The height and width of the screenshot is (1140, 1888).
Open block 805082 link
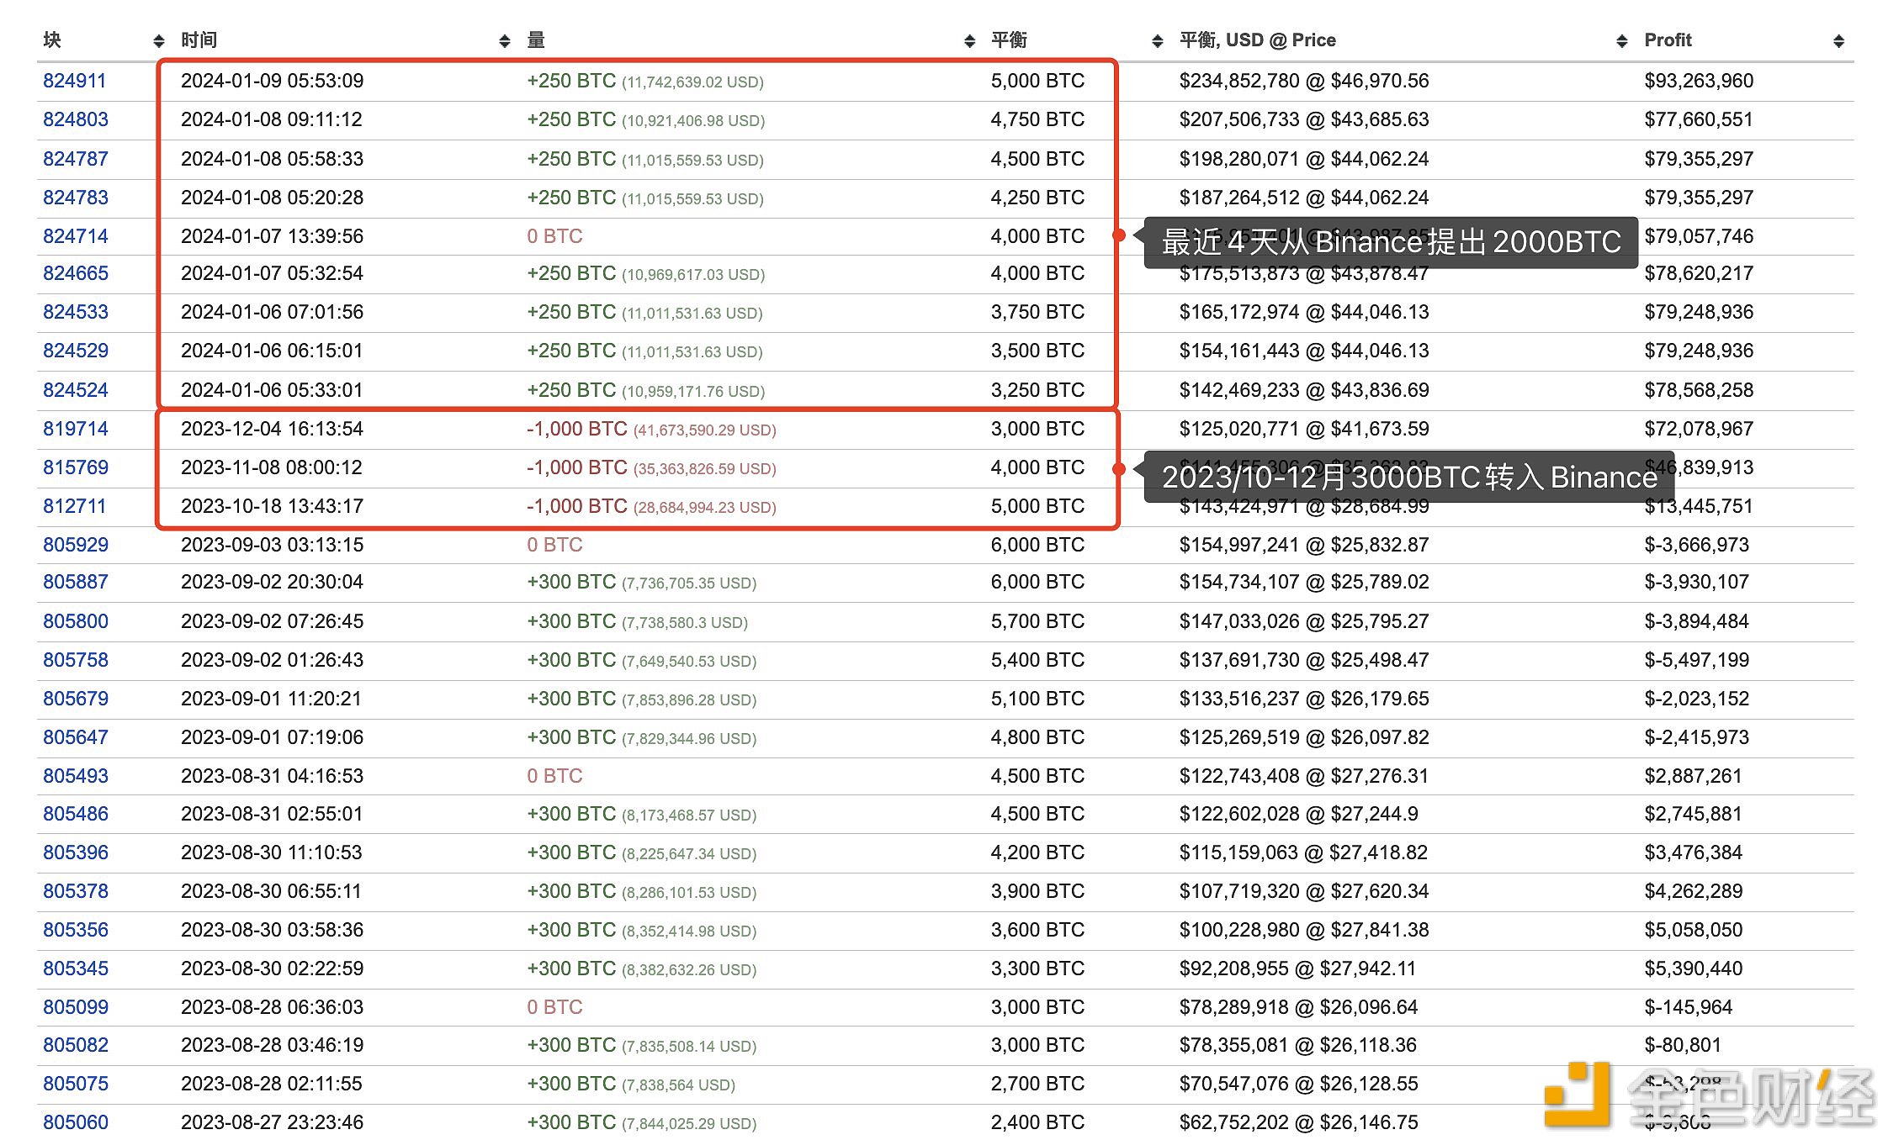(76, 1045)
